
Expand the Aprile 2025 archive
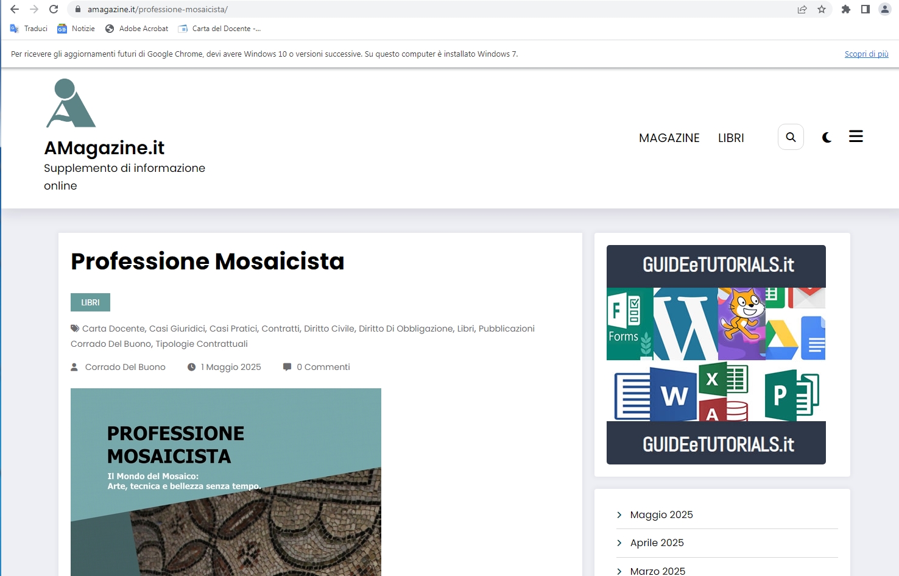657,542
